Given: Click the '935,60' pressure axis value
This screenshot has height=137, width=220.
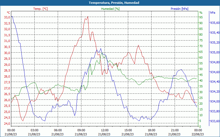Looking at the screenshot, I should pos(215,23).
